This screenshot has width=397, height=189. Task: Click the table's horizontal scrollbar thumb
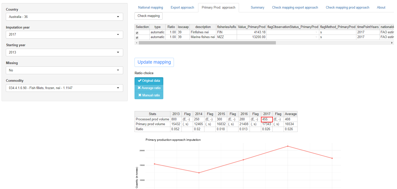click(207, 43)
